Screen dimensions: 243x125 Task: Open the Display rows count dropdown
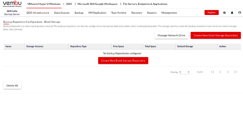point(185,72)
